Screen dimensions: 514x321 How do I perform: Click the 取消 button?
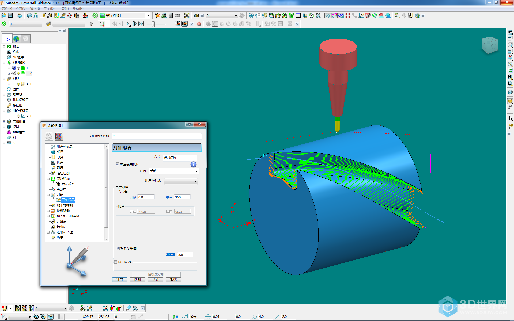click(x=173, y=280)
